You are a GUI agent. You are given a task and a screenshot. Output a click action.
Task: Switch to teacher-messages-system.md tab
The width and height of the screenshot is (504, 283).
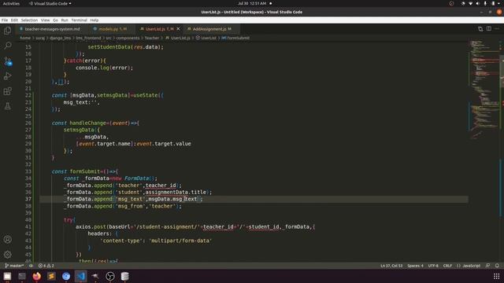[x=51, y=29]
